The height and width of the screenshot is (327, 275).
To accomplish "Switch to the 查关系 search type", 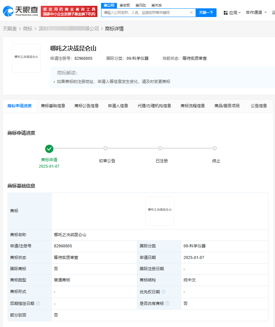I will (x=156, y=5).
